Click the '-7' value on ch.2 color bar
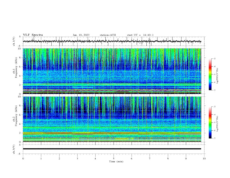 click(x=214, y=138)
